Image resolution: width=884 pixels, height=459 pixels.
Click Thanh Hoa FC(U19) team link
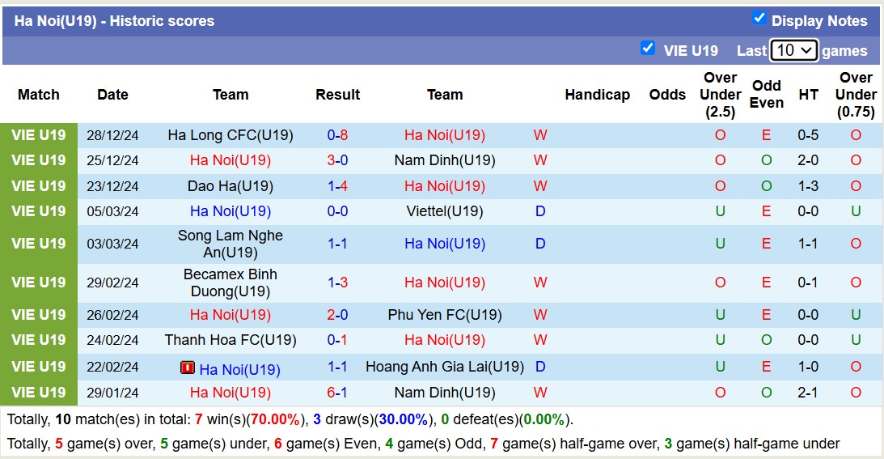pyautogui.click(x=231, y=340)
